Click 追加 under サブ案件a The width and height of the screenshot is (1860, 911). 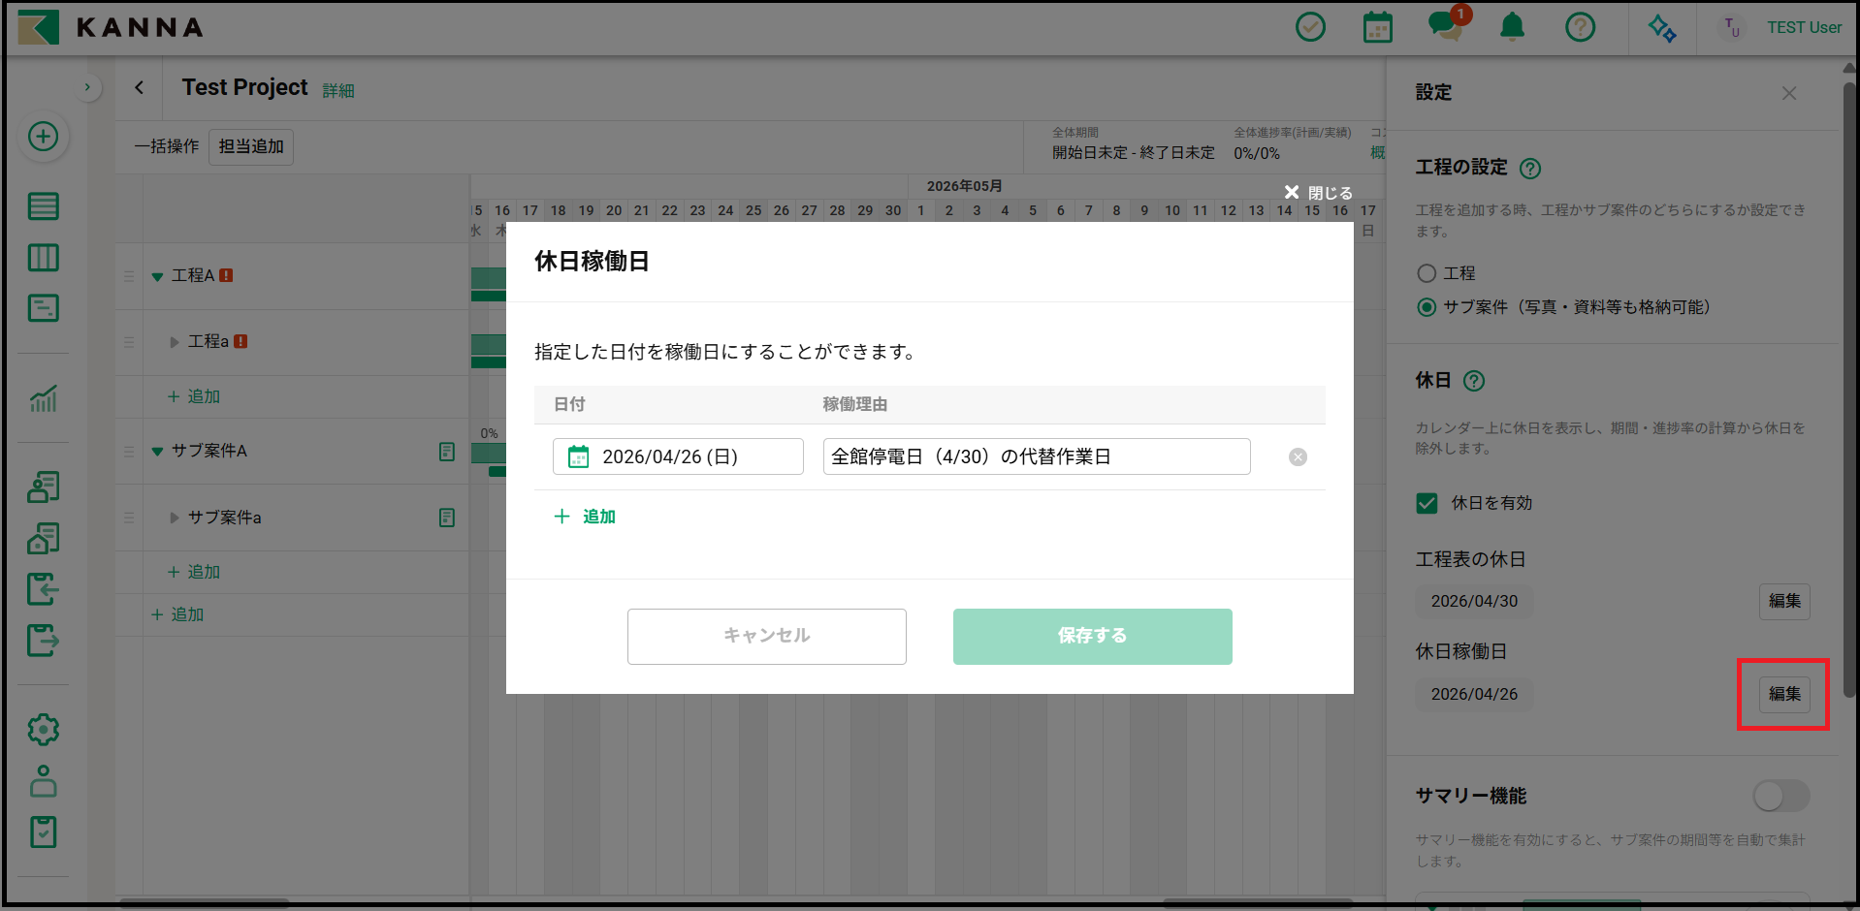pyautogui.click(x=194, y=572)
